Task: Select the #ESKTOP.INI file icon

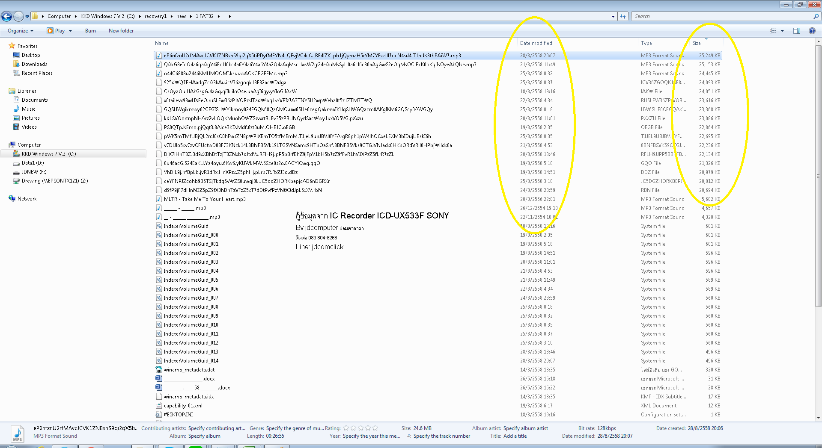Action: click(x=159, y=415)
